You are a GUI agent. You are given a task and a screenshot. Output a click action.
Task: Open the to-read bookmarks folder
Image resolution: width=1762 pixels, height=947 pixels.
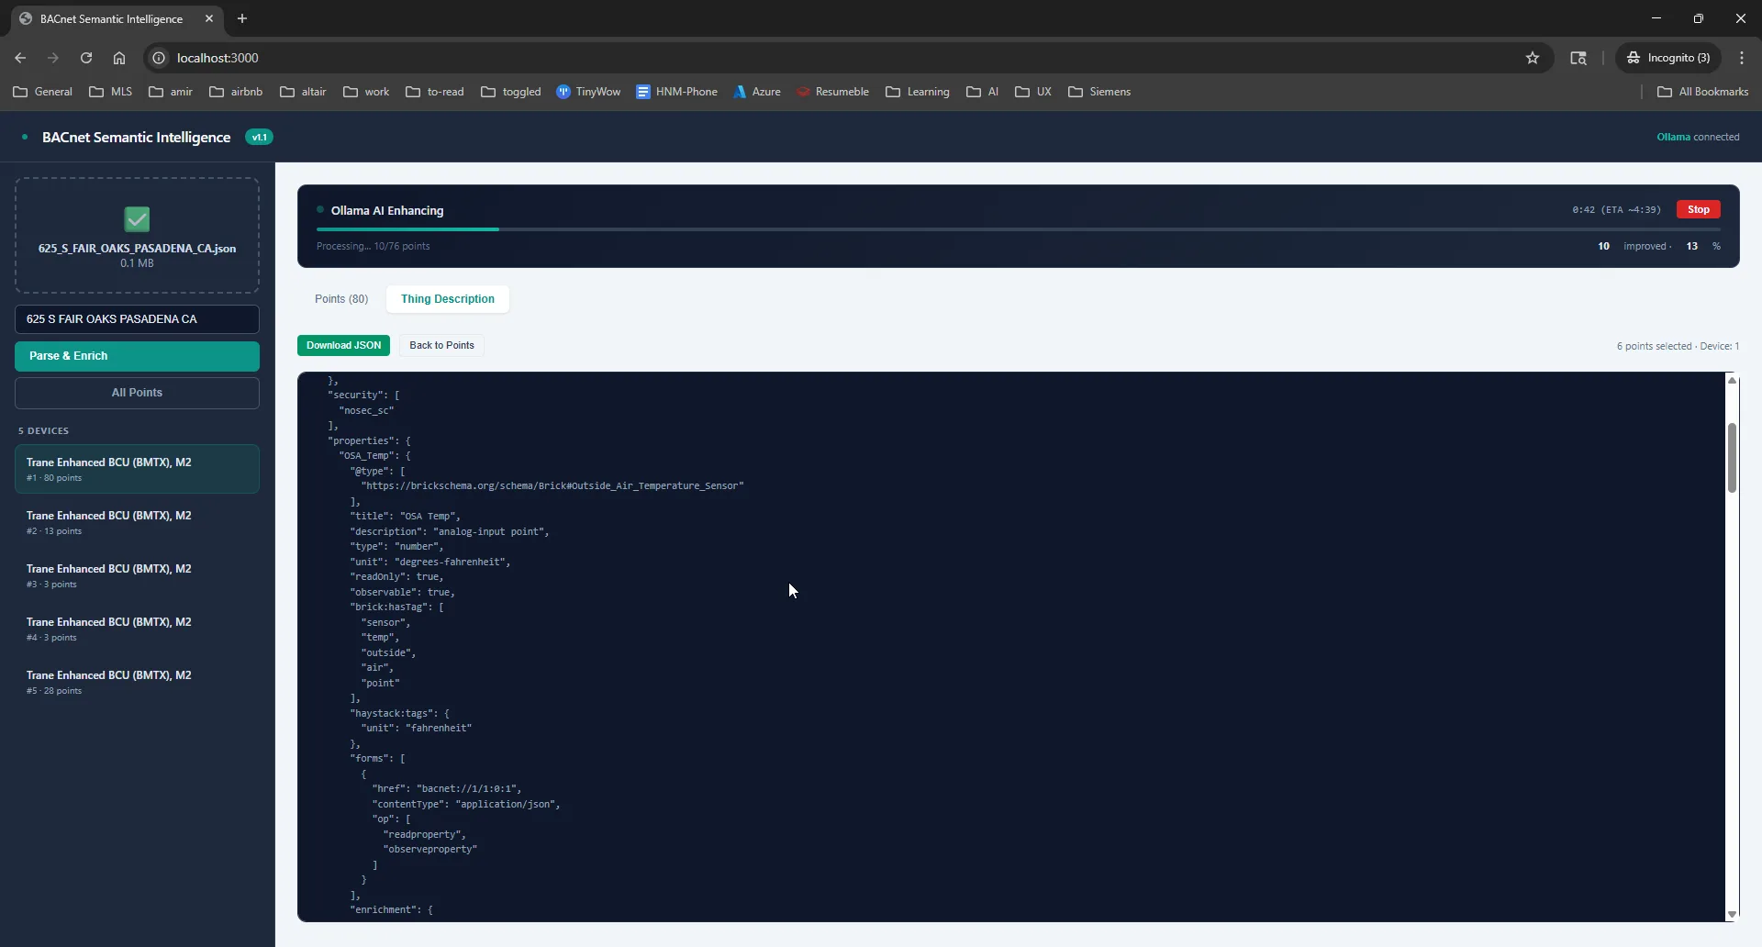click(x=435, y=92)
